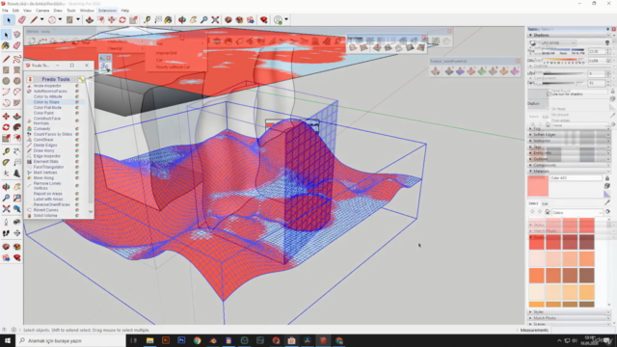The image size is (617, 347).
Task: Toggle the 'From edges' display checkbox
Action: [x=549, y=120]
